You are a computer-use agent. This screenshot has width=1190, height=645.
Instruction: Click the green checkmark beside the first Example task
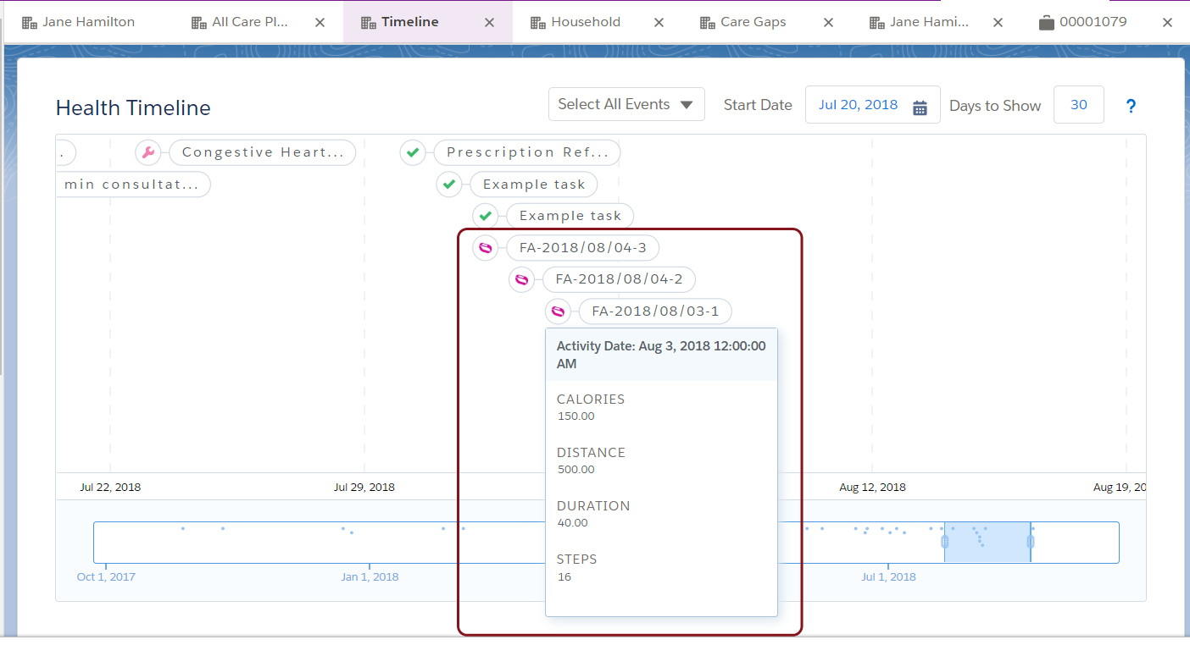[449, 184]
